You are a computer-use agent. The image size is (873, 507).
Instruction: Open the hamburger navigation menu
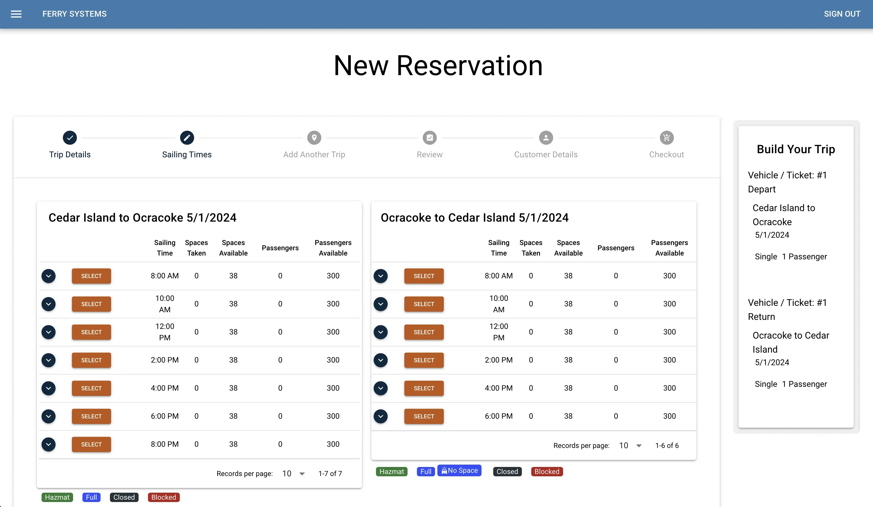coord(16,14)
